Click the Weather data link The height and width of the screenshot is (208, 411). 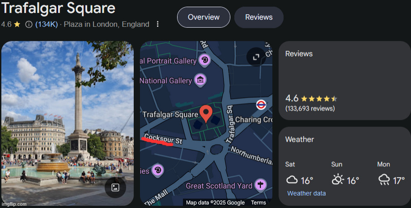coord(306,193)
